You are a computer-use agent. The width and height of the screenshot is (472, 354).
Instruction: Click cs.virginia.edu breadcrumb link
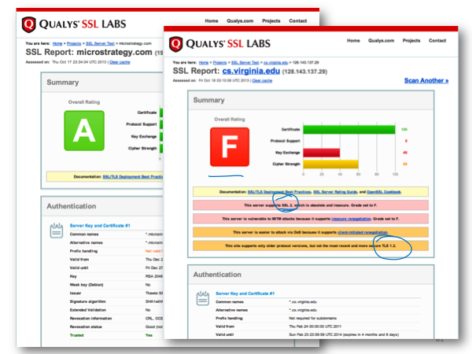point(276,63)
